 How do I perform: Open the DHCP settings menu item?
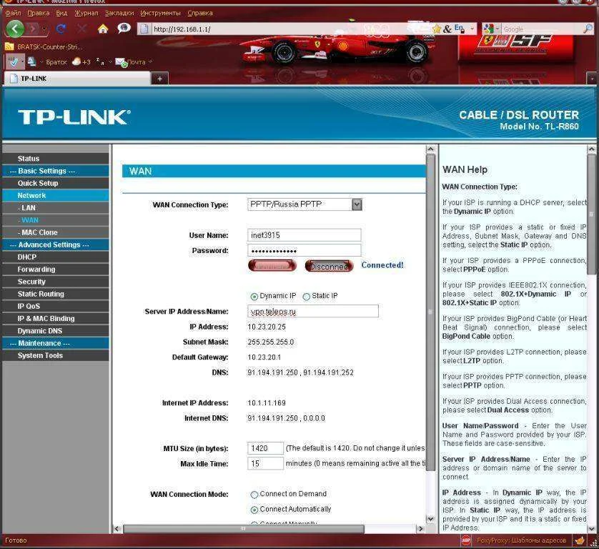(x=55, y=257)
